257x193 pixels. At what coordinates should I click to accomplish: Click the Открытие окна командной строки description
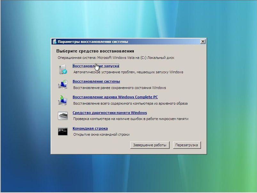coord(101,134)
